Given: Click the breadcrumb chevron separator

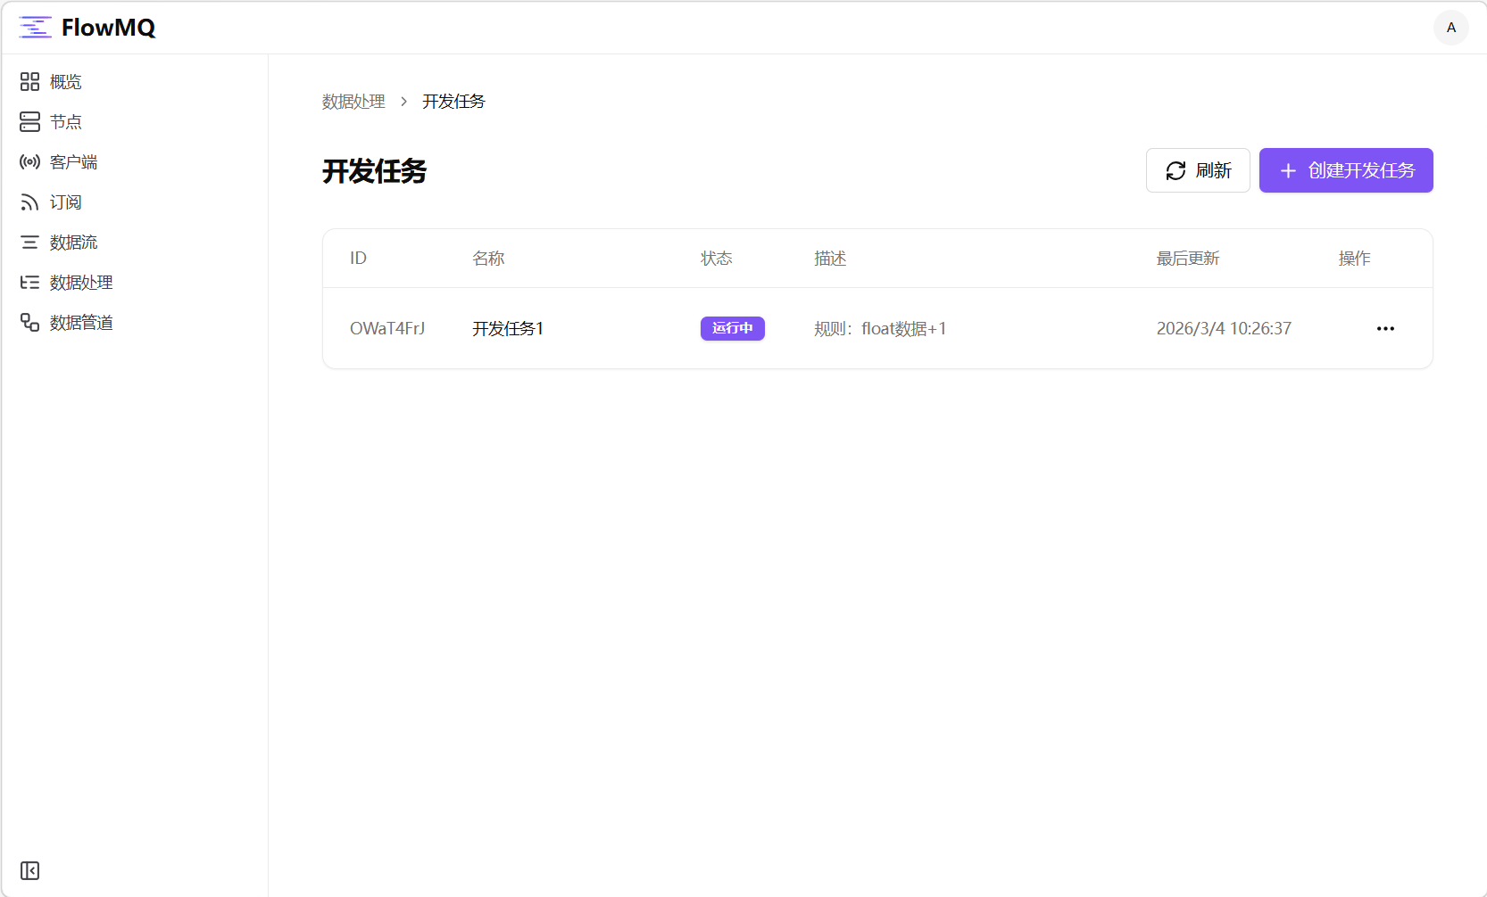Looking at the screenshot, I should pos(403,101).
